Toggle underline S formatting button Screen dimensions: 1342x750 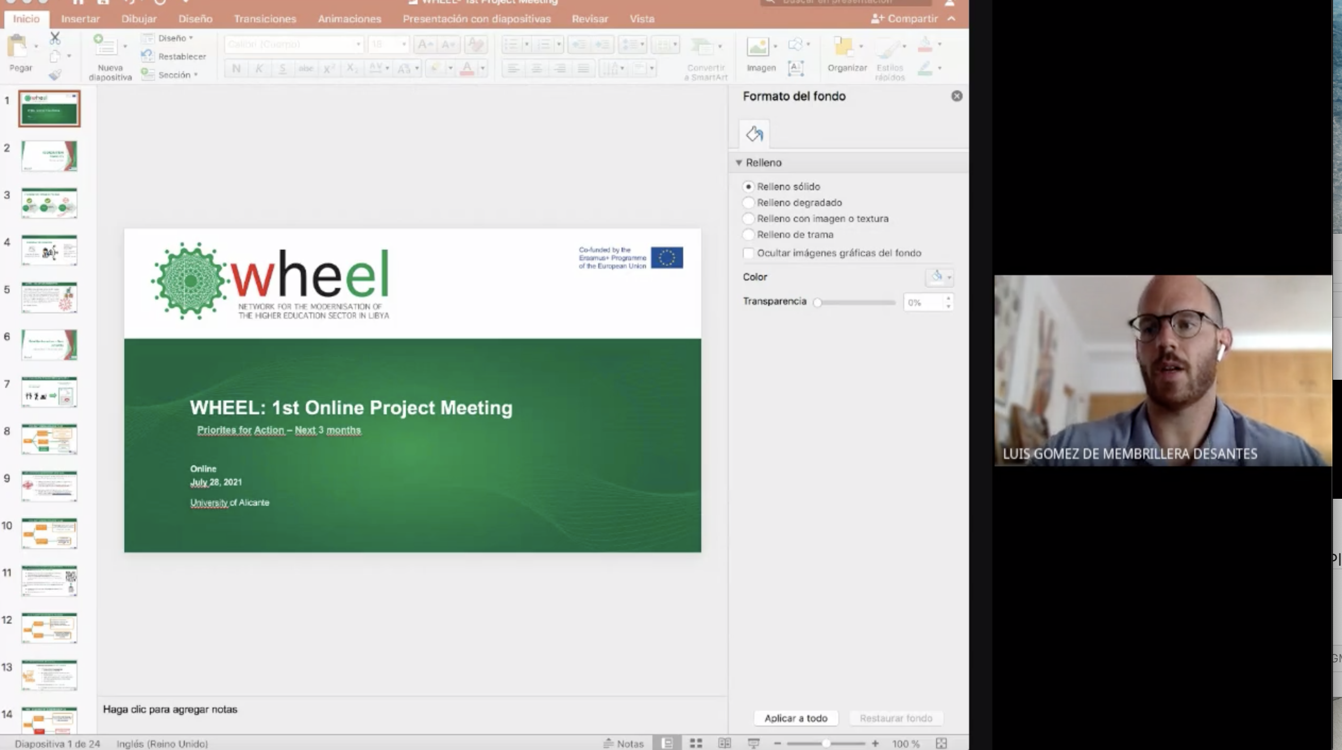(x=282, y=68)
